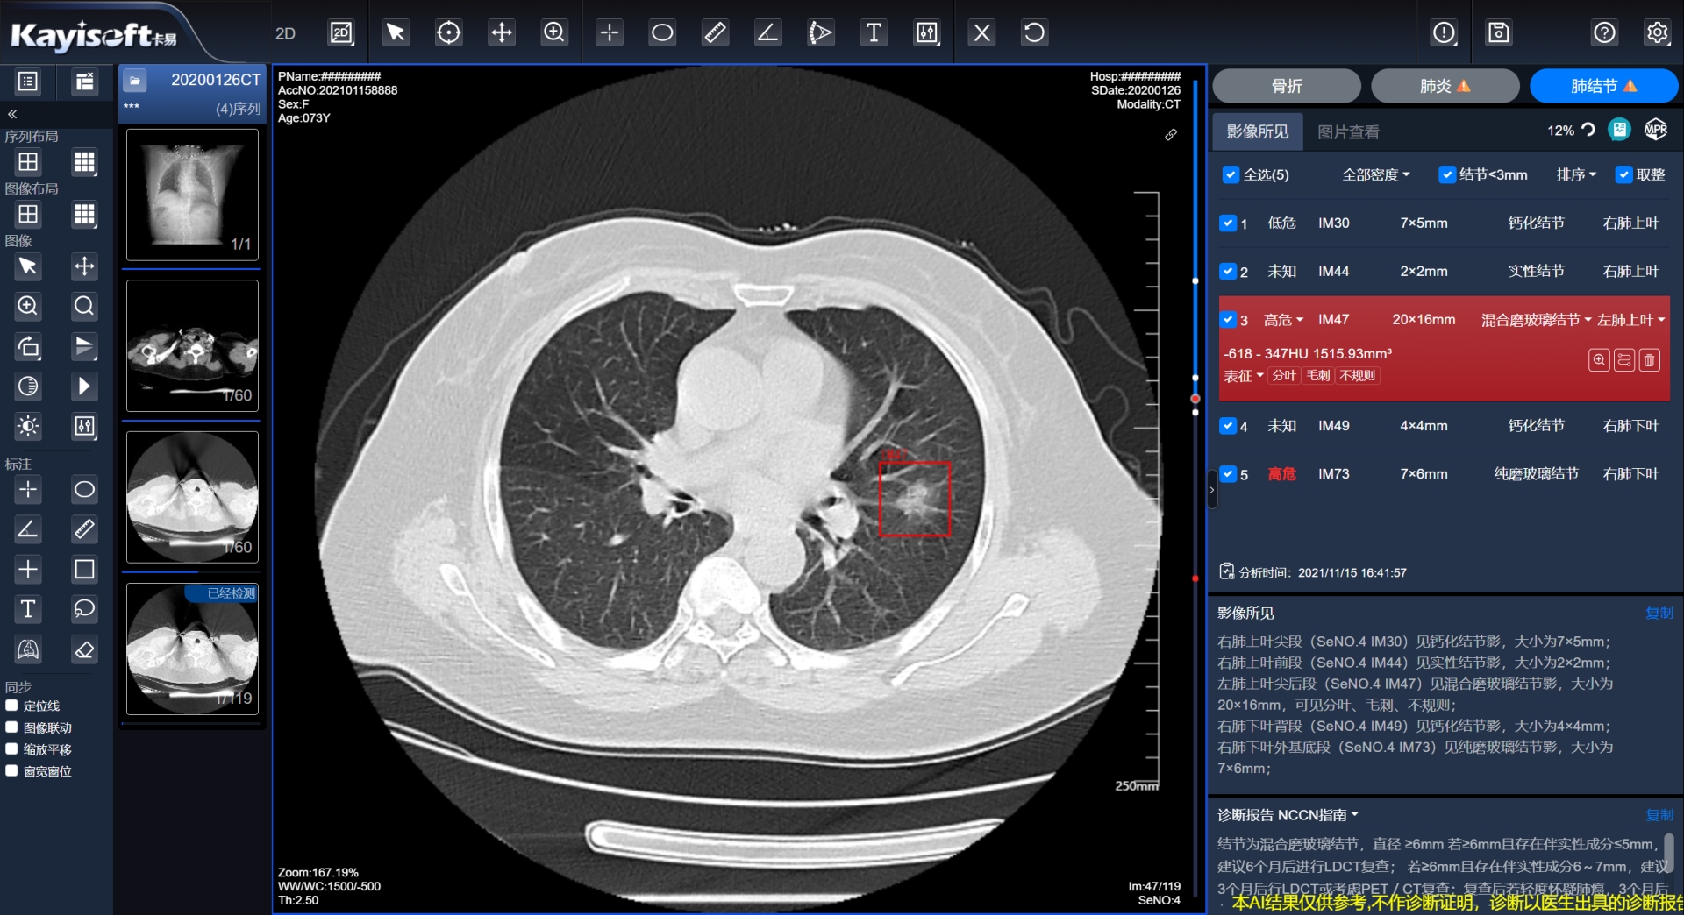Image resolution: width=1684 pixels, height=915 pixels.
Task: Enable the 定位线 sync checkbox
Action: 12,706
